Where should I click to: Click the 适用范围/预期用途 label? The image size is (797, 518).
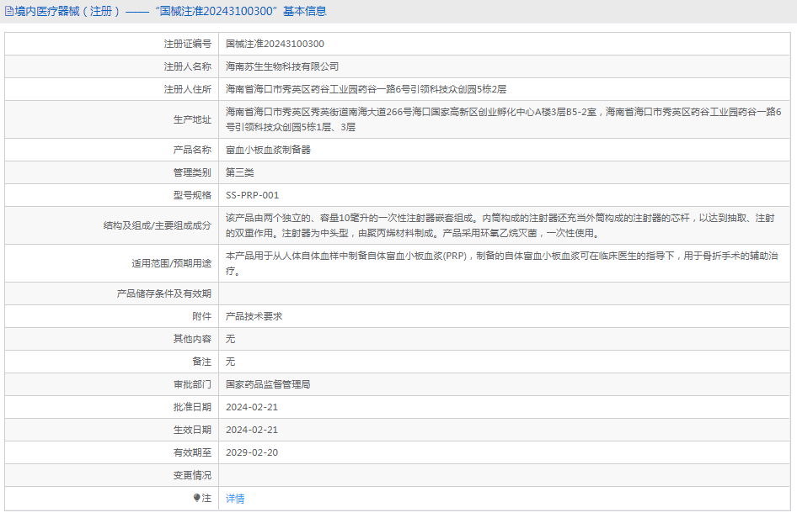171,263
